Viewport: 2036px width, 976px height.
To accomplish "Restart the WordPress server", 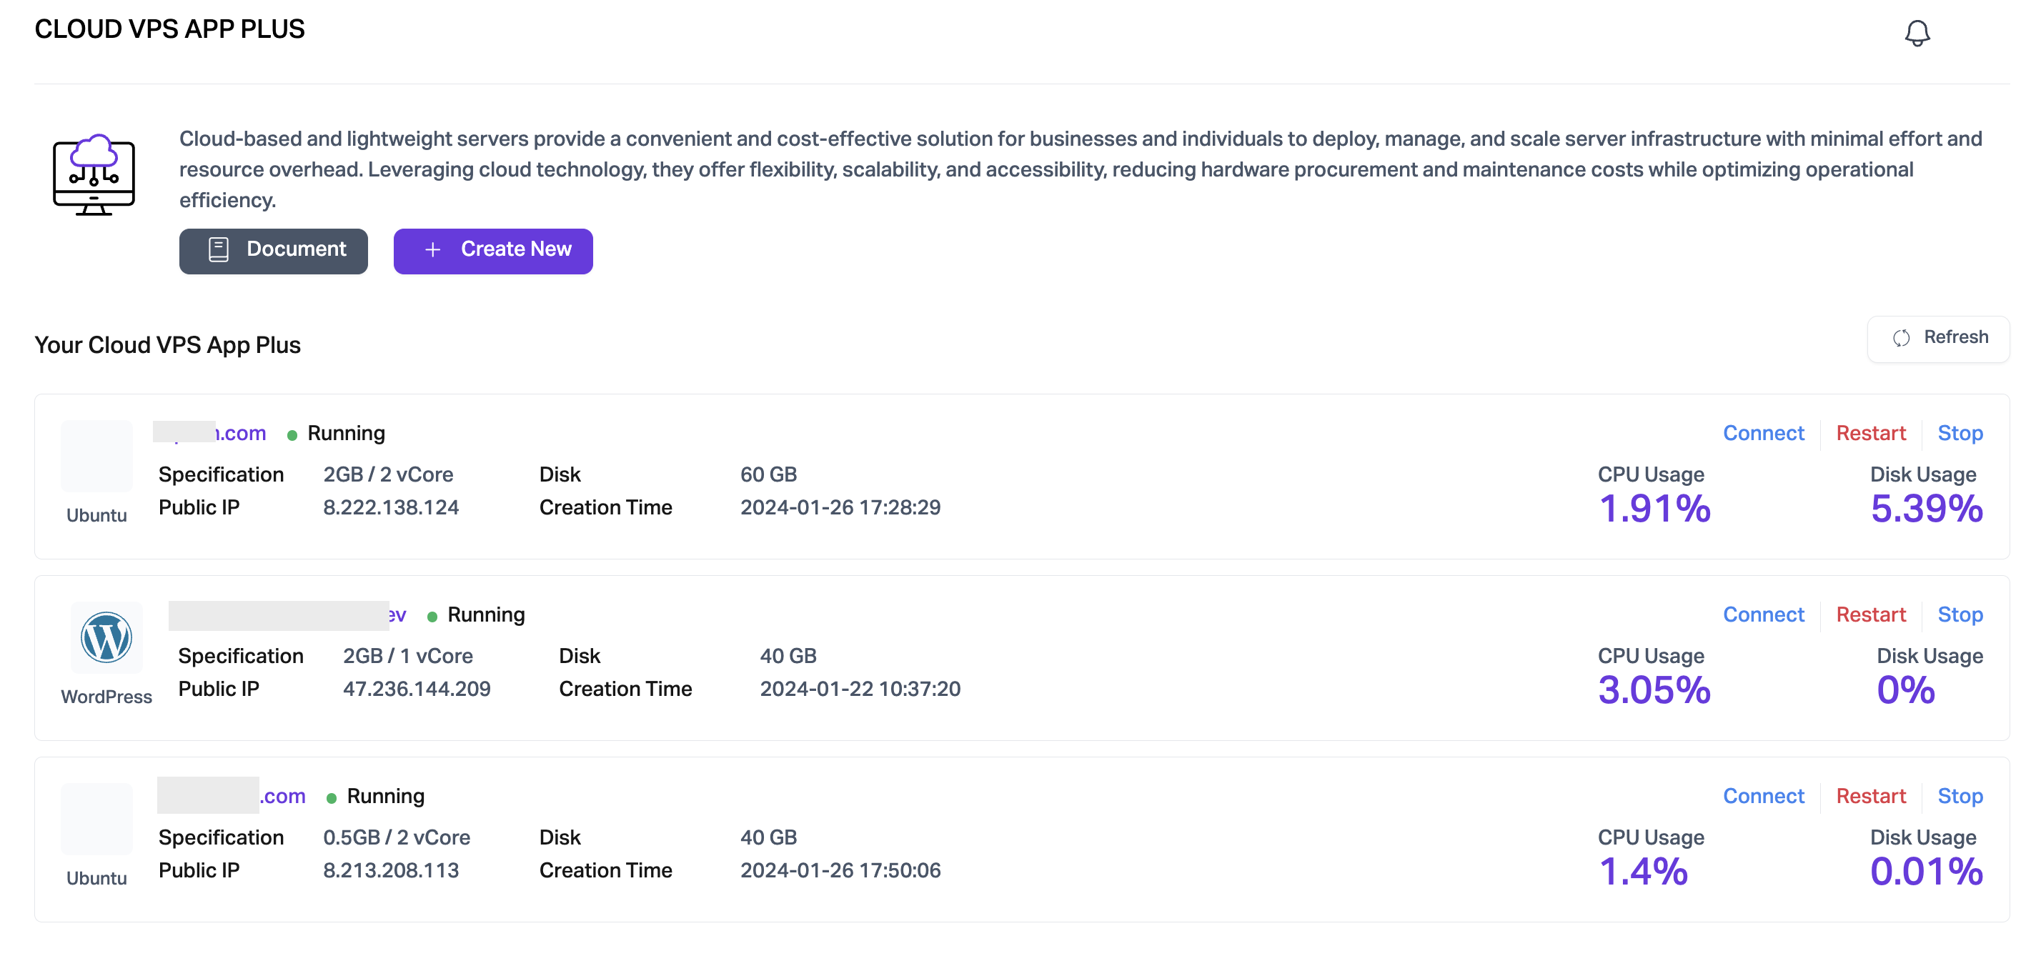I will [x=1871, y=614].
